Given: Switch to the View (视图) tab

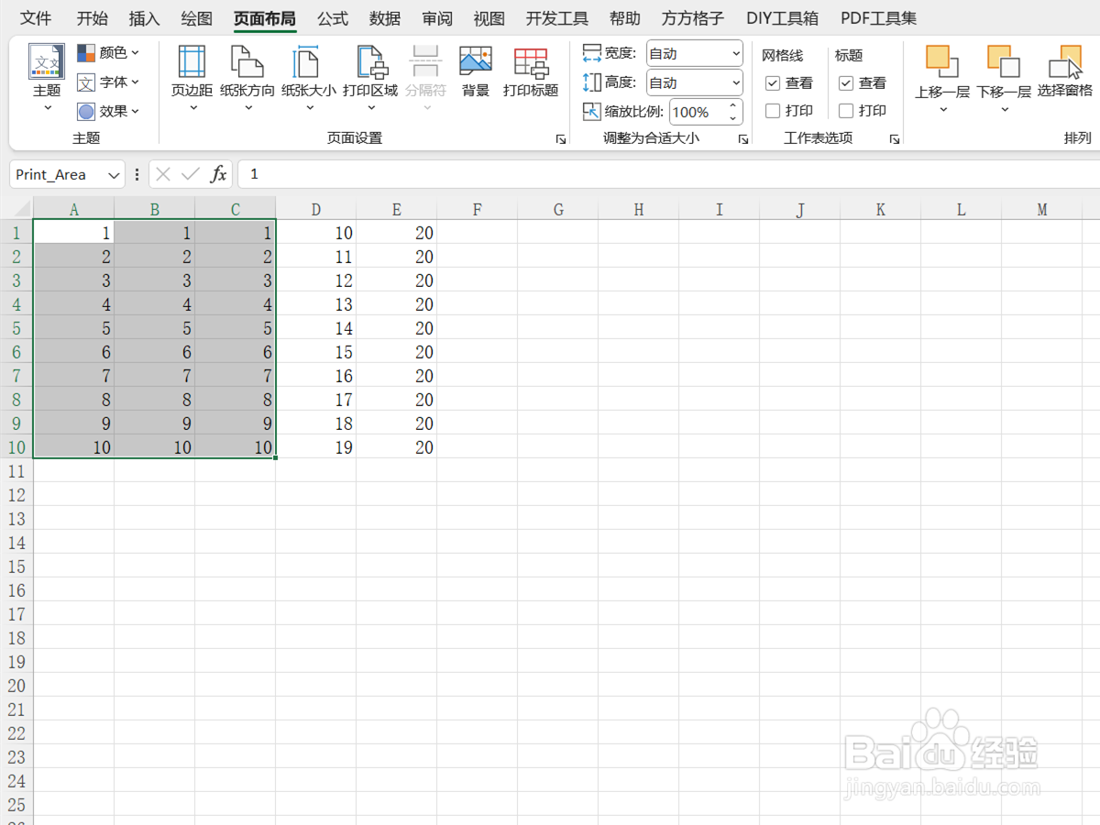Looking at the screenshot, I should pos(489,18).
